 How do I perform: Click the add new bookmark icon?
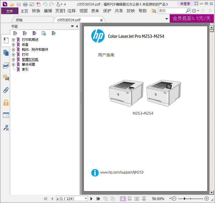tap(25, 33)
